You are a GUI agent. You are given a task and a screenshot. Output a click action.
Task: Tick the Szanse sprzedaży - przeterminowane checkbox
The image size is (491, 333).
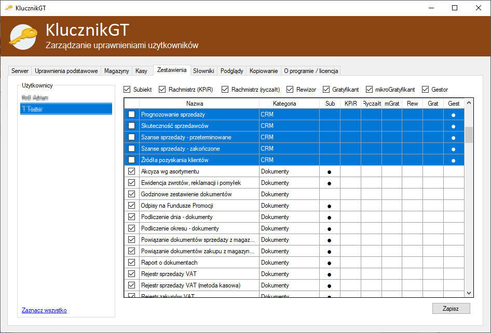click(x=131, y=137)
